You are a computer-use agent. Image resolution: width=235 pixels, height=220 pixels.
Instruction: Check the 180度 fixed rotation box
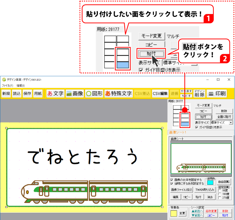[220, 194]
